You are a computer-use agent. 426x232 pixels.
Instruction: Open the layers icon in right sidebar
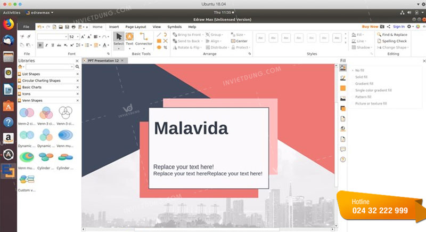(343, 108)
